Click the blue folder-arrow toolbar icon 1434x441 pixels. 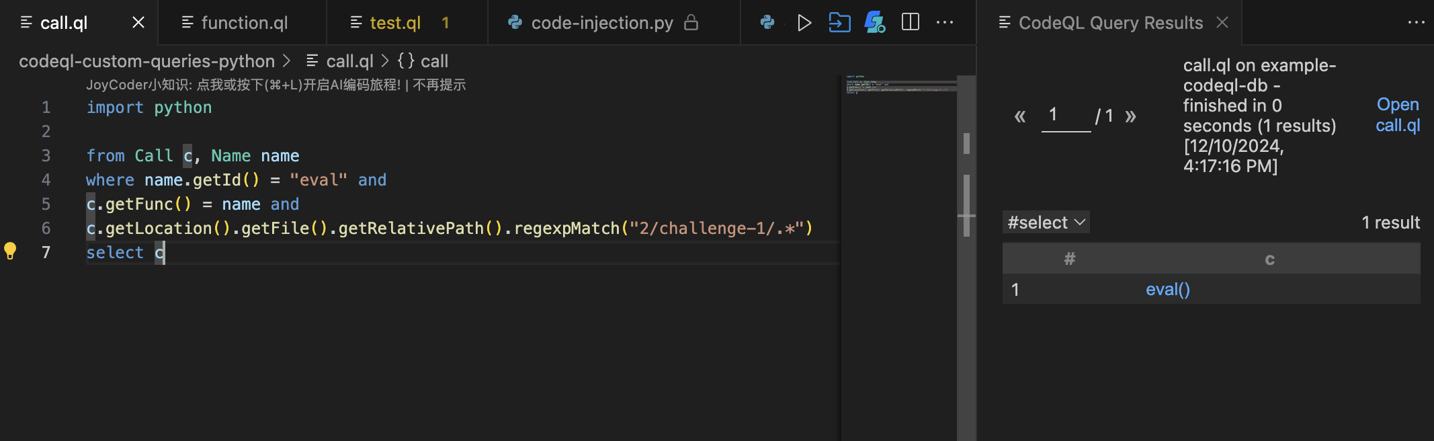[x=839, y=23]
